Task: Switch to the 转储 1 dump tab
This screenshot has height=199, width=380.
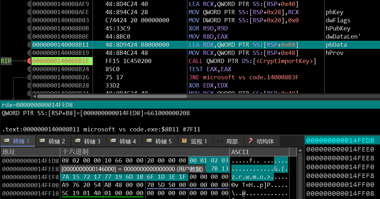Action: pos(18,141)
